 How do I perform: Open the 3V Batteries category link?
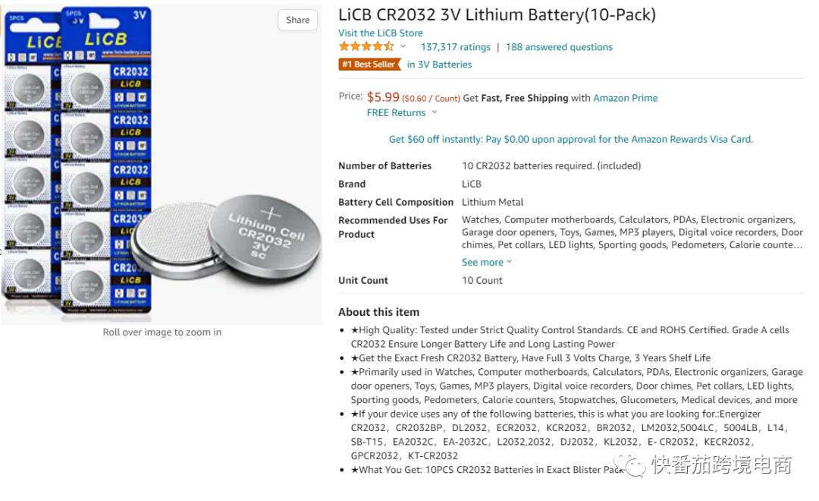click(x=439, y=65)
